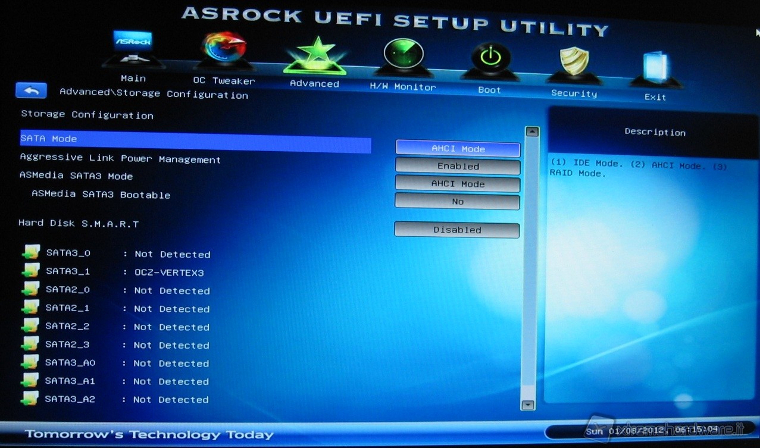Click the Exit door icon
The width and height of the screenshot is (760, 448).
655,67
